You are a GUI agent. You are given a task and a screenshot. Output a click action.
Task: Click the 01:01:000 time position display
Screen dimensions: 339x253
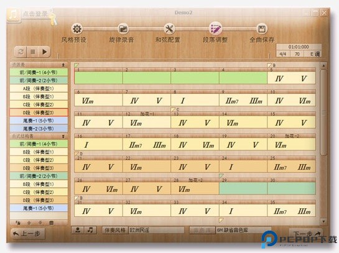(299, 47)
